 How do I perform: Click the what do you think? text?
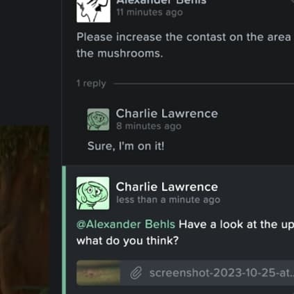click(x=128, y=240)
